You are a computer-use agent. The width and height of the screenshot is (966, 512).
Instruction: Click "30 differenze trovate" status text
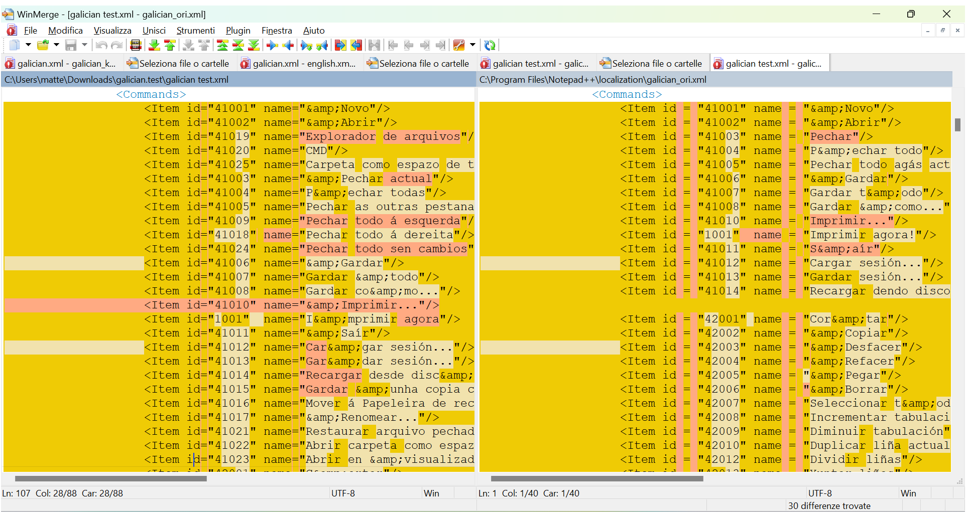point(829,506)
